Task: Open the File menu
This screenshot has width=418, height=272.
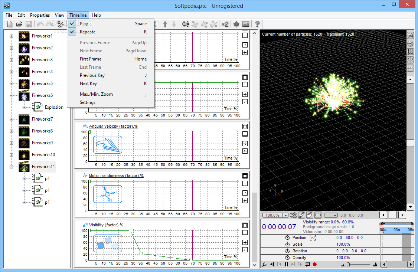Action: pyautogui.click(x=9, y=15)
